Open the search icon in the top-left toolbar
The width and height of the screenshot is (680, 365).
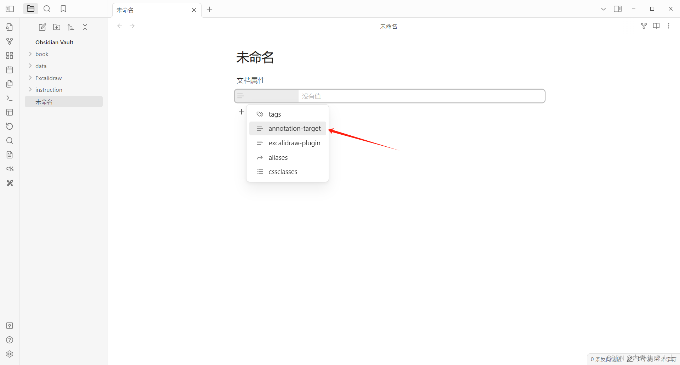point(47,9)
